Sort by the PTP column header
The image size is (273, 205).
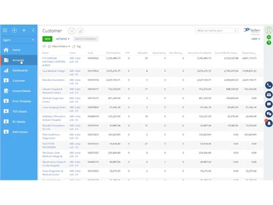[x=127, y=53]
